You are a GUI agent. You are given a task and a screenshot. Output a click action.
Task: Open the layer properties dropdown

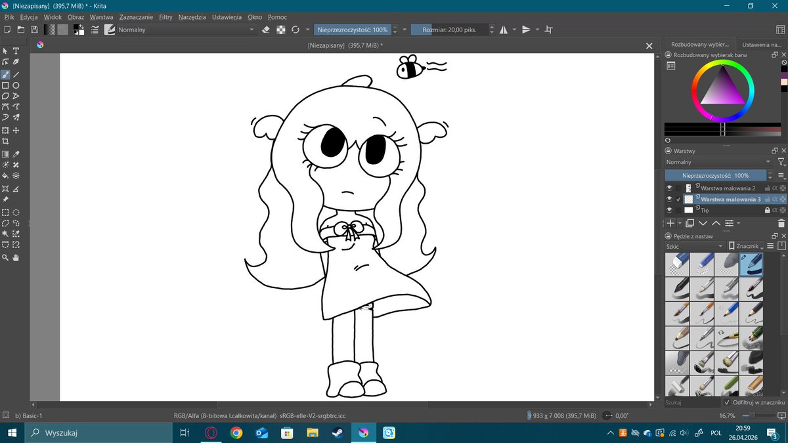pyautogui.click(x=732, y=223)
